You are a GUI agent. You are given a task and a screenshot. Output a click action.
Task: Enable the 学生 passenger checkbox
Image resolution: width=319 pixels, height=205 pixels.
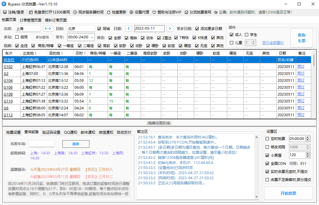(x=247, y=35)
